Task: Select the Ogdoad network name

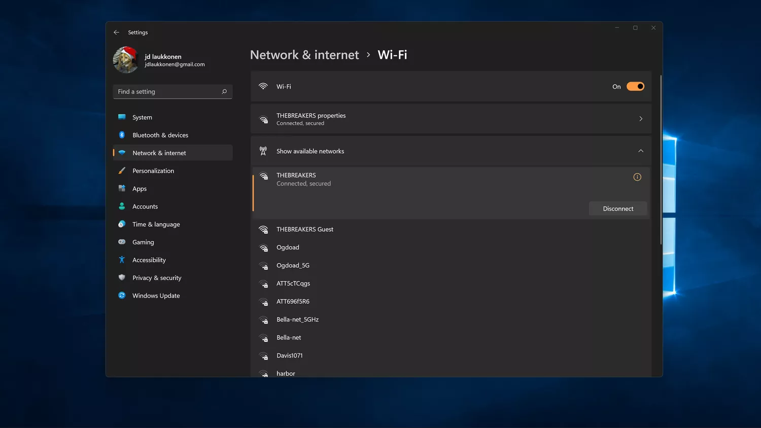Action: pyautogui.click(x=288, y=247)
